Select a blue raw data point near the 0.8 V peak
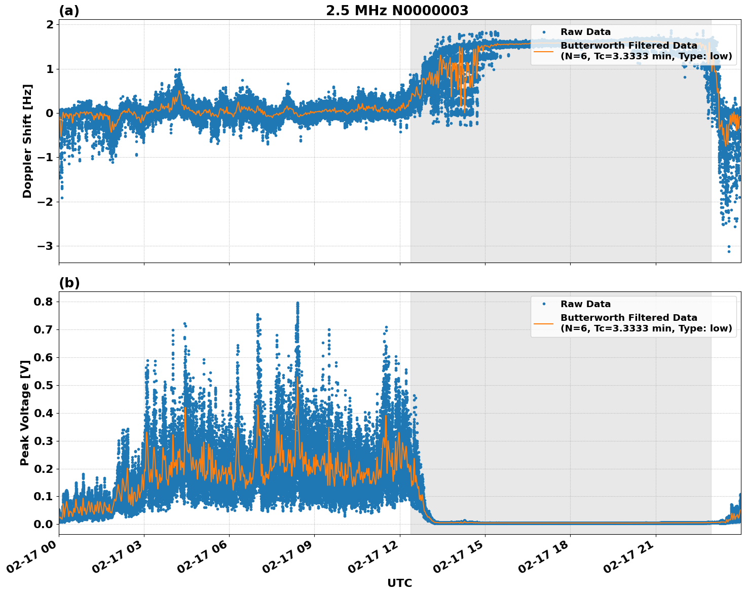746x594 pixels. pos(297,303)
